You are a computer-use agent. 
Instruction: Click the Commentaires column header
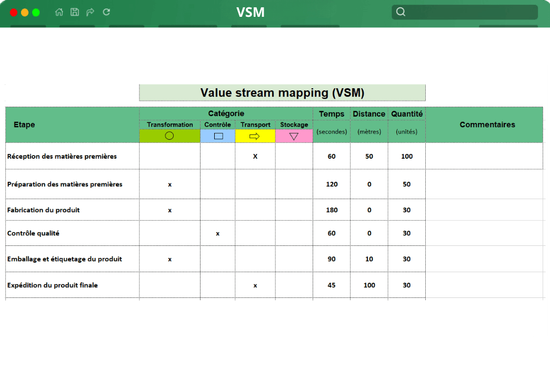coord(487,125)
